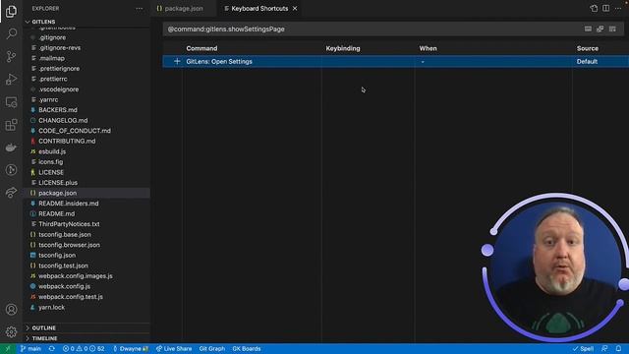Open the Run and Debug view
The height and width of the screenshot is (354, 629).
point(11,79)
